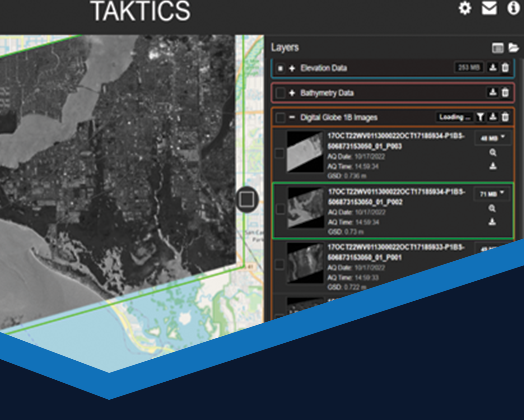Download the P002 image
524x420 pixels.
click(x=492, y=222)
